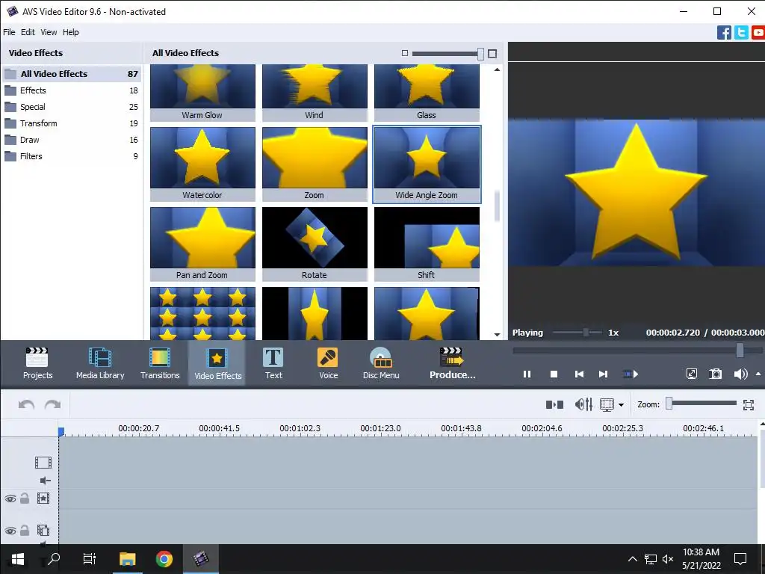Click the Undo arrow
Image resolution: width=765 pixels, height=574 pixels.
pyautogui.click(x=26, y=404)
